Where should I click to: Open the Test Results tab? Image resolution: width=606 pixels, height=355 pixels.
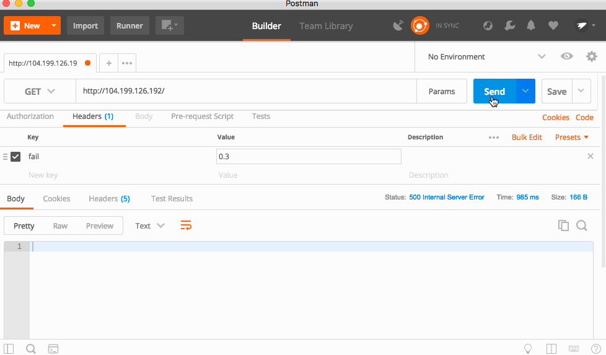tap(172, 198)
